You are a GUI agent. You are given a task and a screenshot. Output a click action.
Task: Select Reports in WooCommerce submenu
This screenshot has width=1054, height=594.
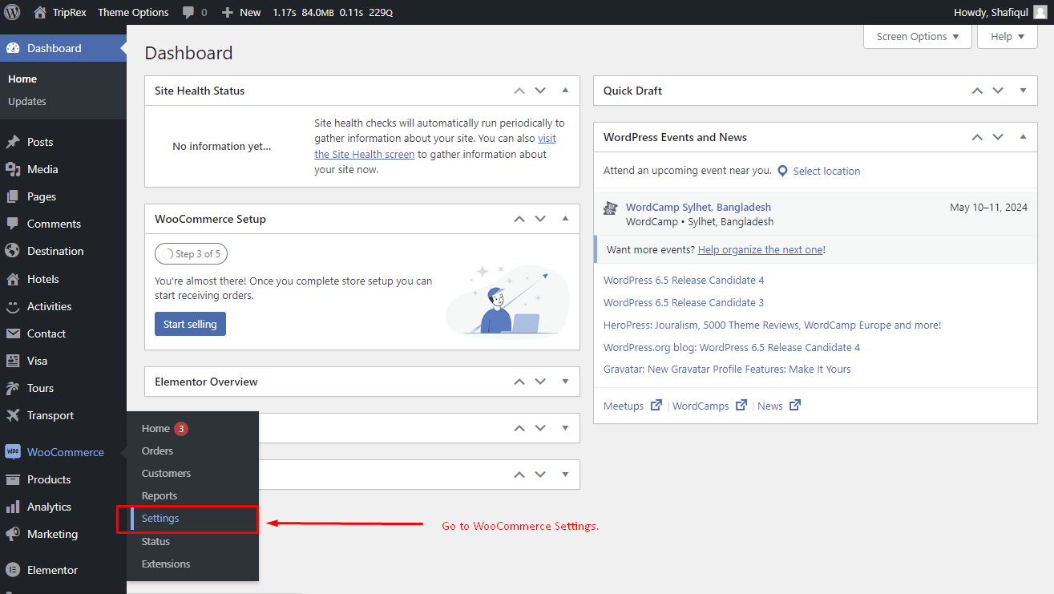160,495
